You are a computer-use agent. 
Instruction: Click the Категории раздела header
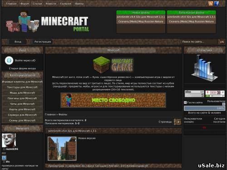(22, 75)
